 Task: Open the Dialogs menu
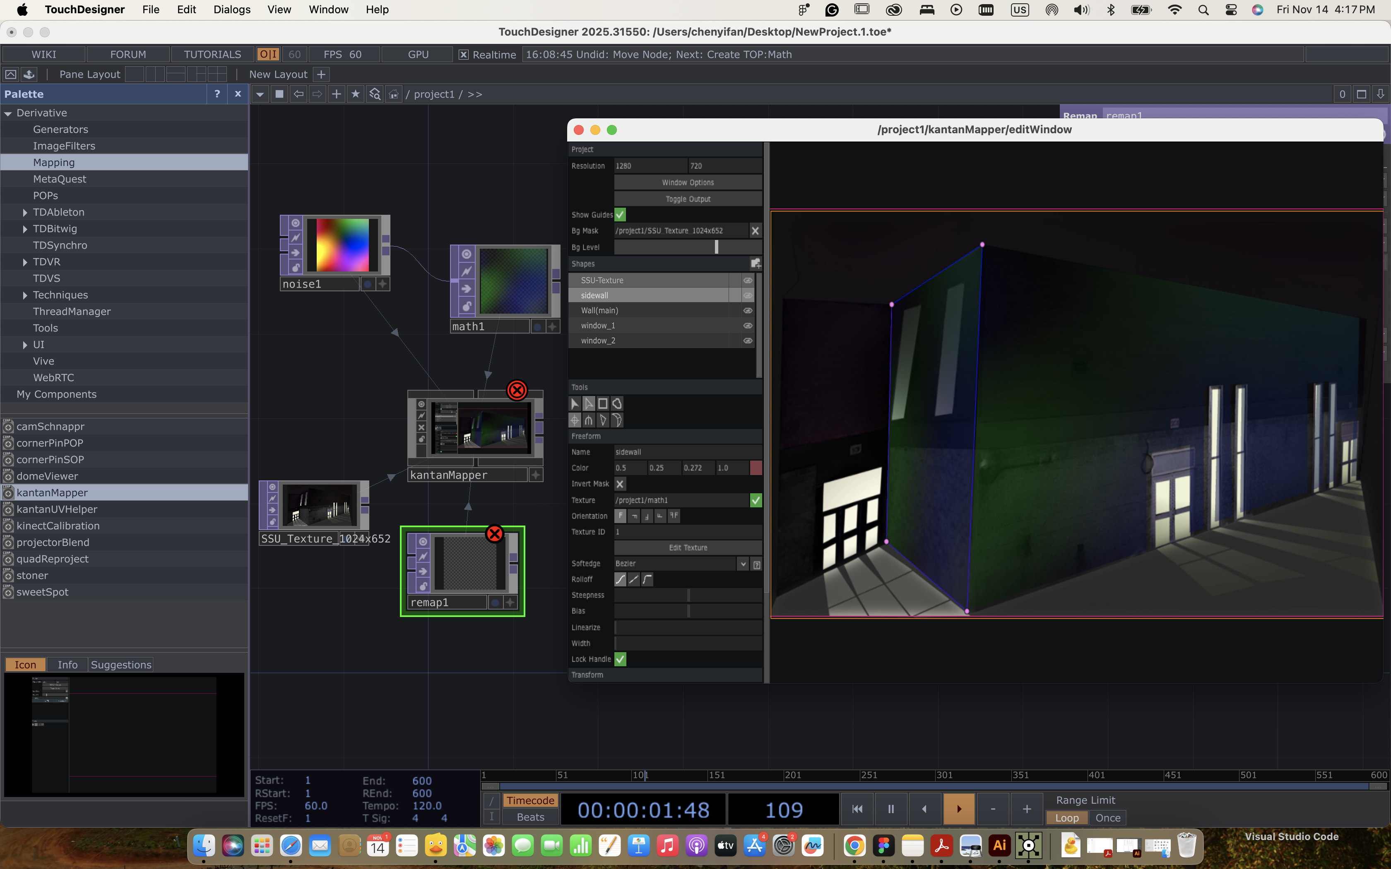(x=232, y=9)
